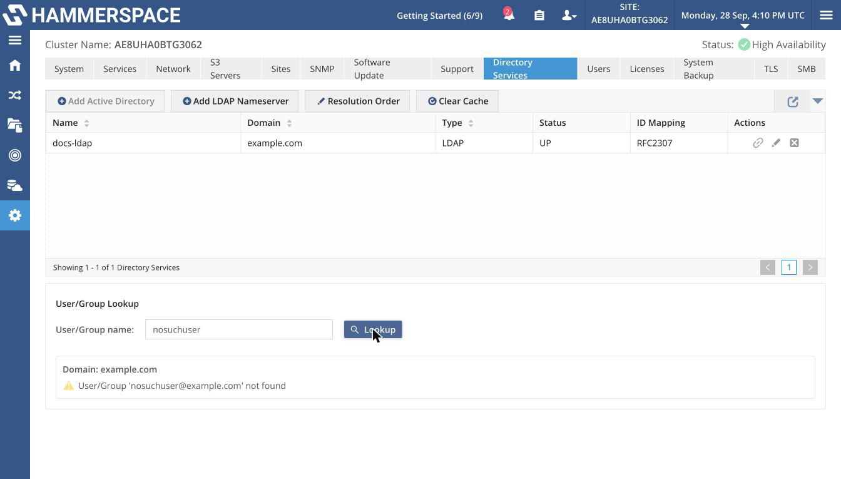The width and height of the screenshot is (841, 479).
Task: Select the RFC2307 ID mapping cell
Action: 679,143
